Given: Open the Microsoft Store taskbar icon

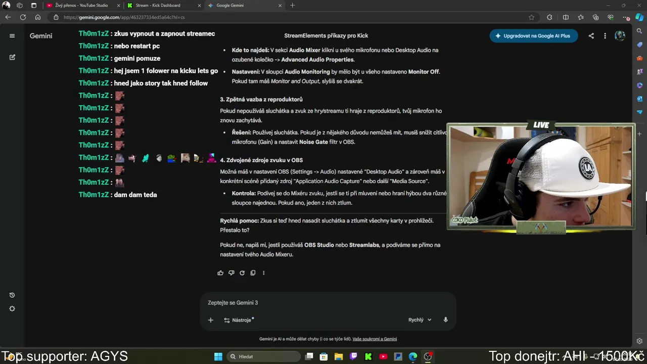Looking at the screenshot, I should pyautogui.click(x=324, y=356).
